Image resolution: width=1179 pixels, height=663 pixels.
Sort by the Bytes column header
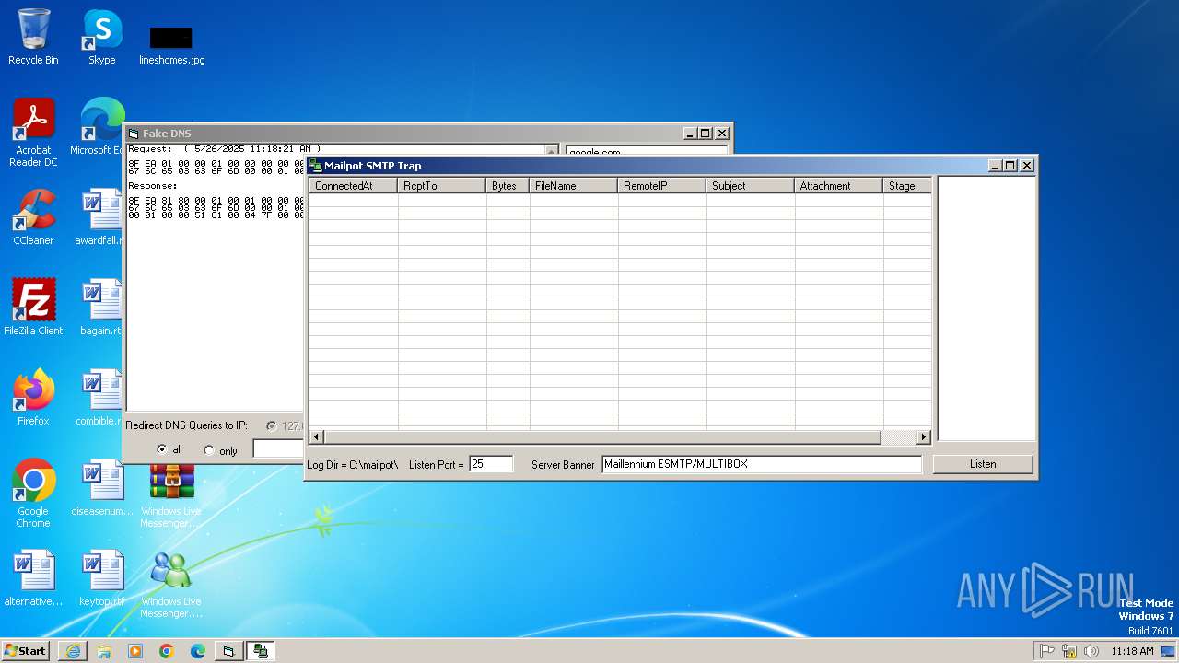[508, 185]
